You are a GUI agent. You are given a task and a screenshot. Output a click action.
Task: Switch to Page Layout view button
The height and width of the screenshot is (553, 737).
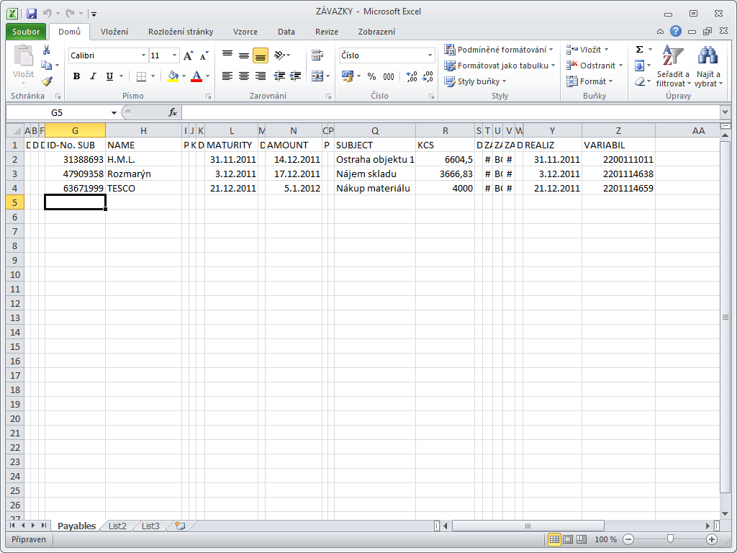coord(569,539)
